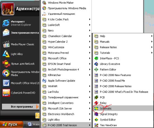Open Internet Explorer pinned icon
This screenshot has width=154, height=128.
(6, 23)
